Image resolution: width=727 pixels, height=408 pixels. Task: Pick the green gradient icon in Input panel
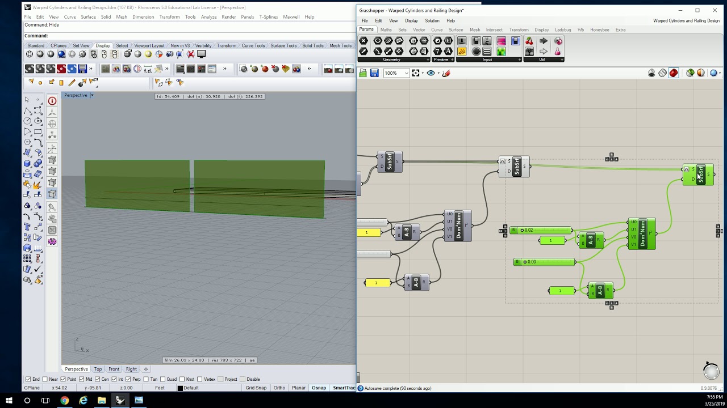click(x=501, y=52)
